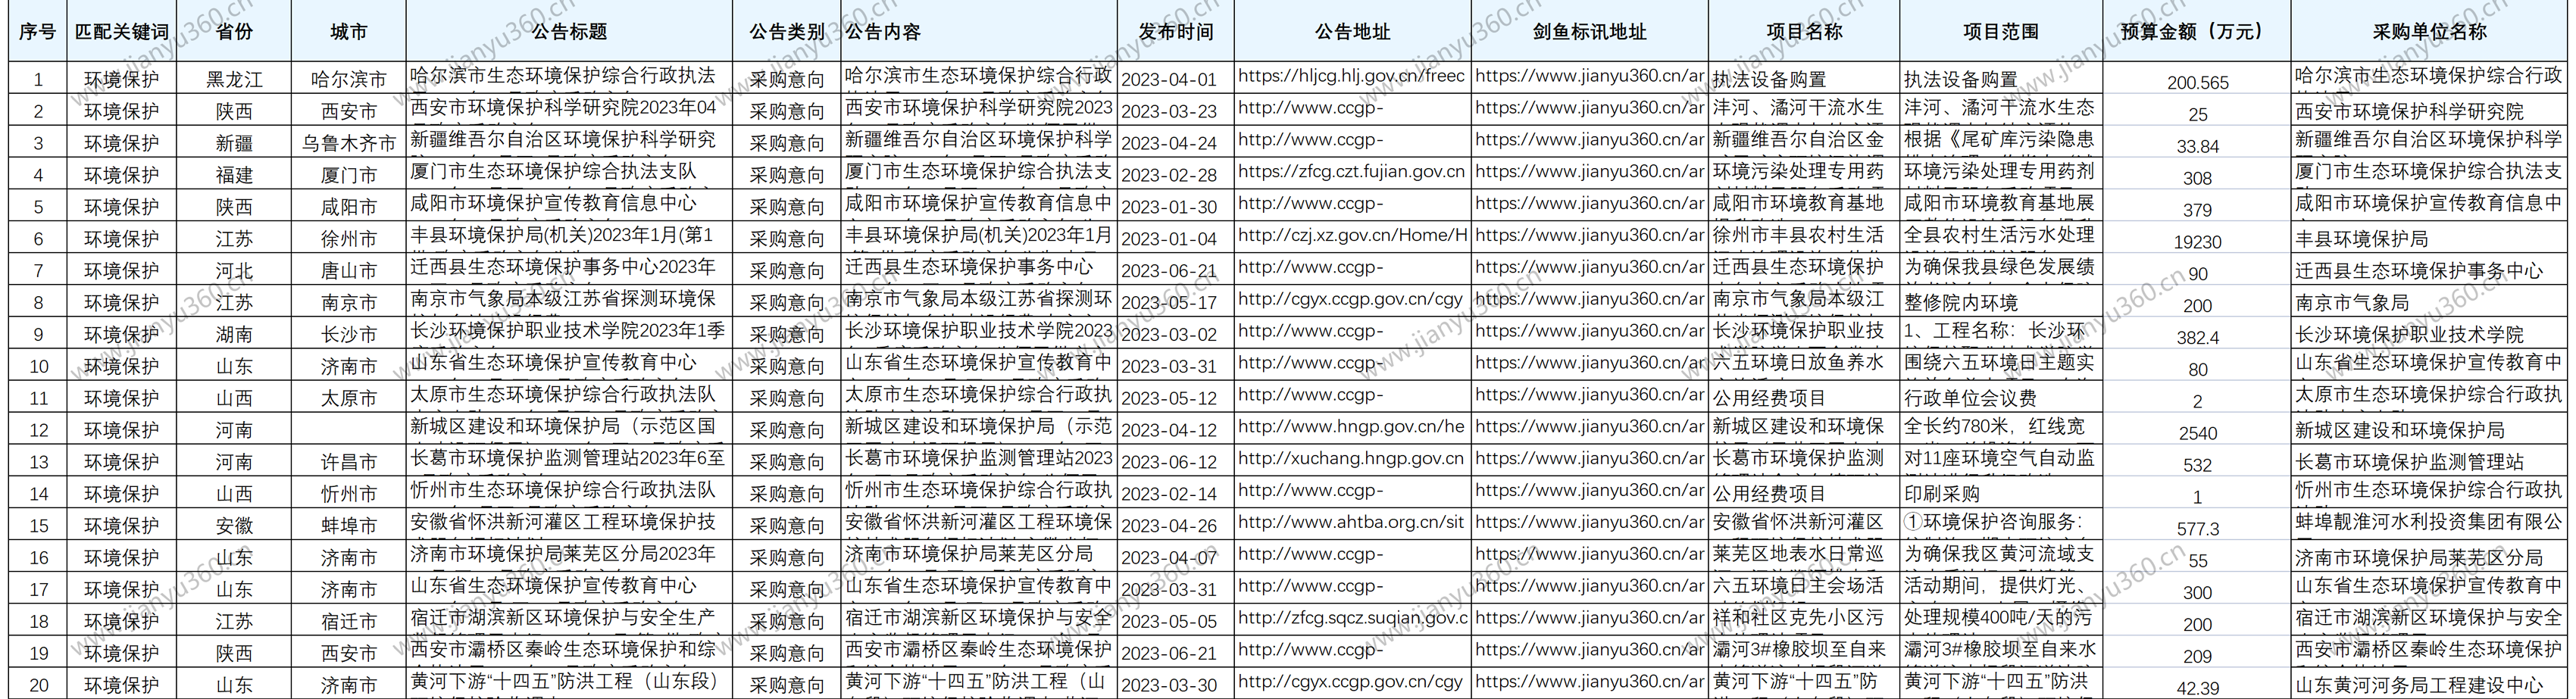Select the budget value 19230
This screenshot has height=699, width=2576.
pos(2198,243)
